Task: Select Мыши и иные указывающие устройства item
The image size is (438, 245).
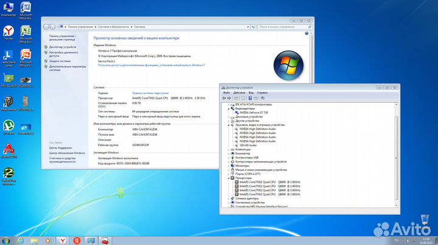Action: coord(261,170)
